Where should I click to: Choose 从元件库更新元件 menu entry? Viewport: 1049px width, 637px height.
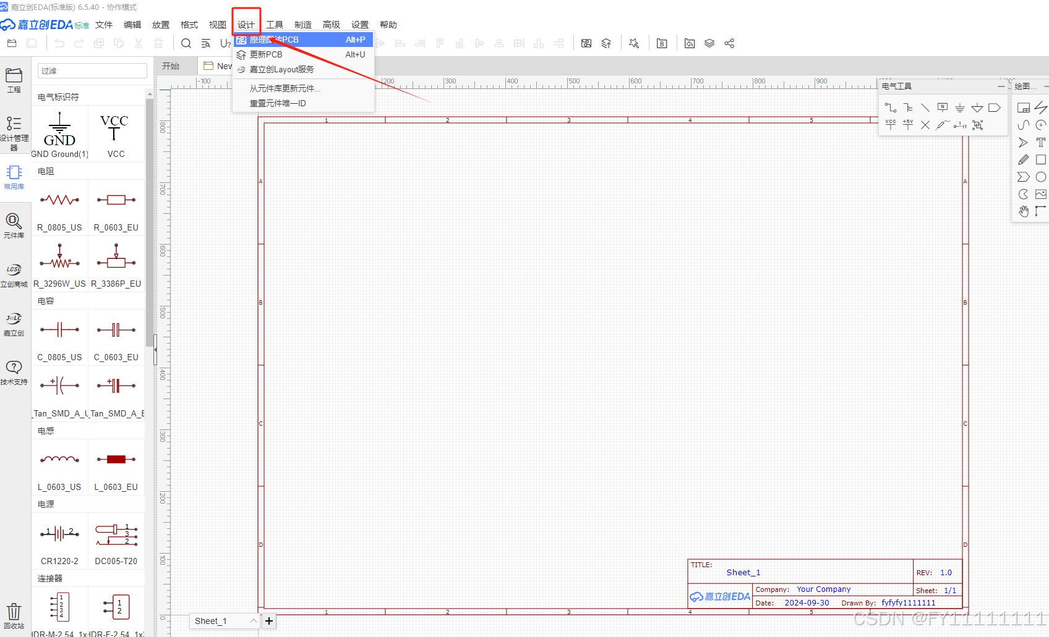click(x=303, y=88)
